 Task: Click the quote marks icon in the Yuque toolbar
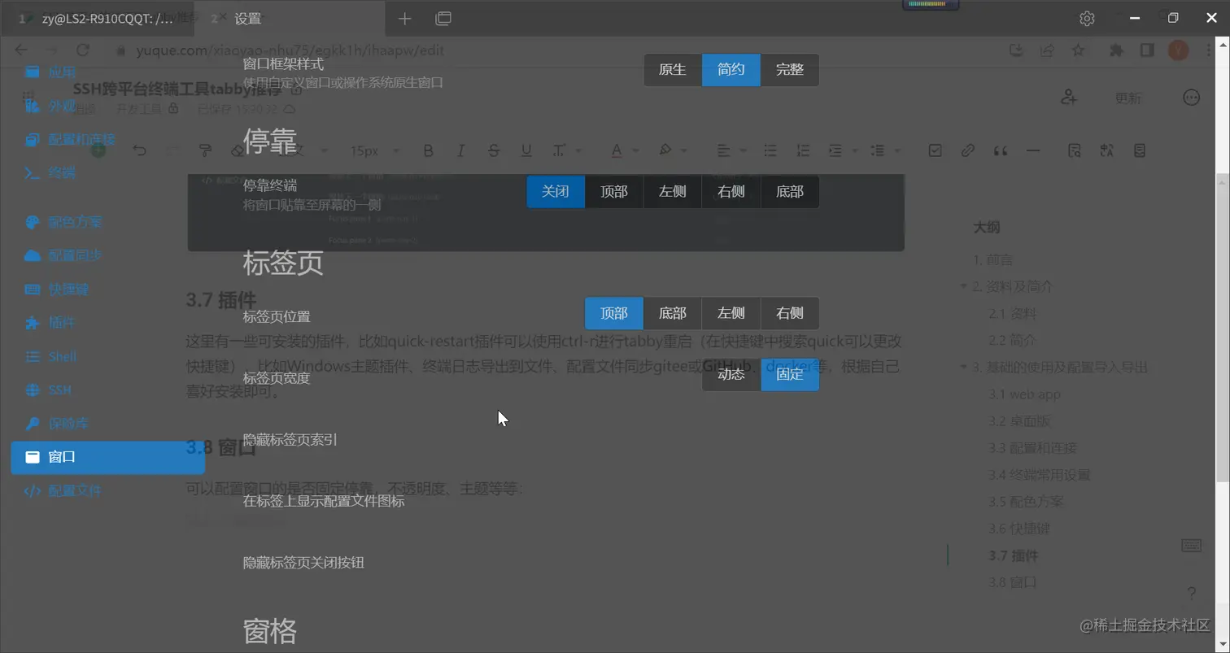point(1001,150)
